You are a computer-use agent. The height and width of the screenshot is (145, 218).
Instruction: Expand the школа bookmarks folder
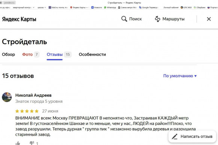tap(42, 7)
